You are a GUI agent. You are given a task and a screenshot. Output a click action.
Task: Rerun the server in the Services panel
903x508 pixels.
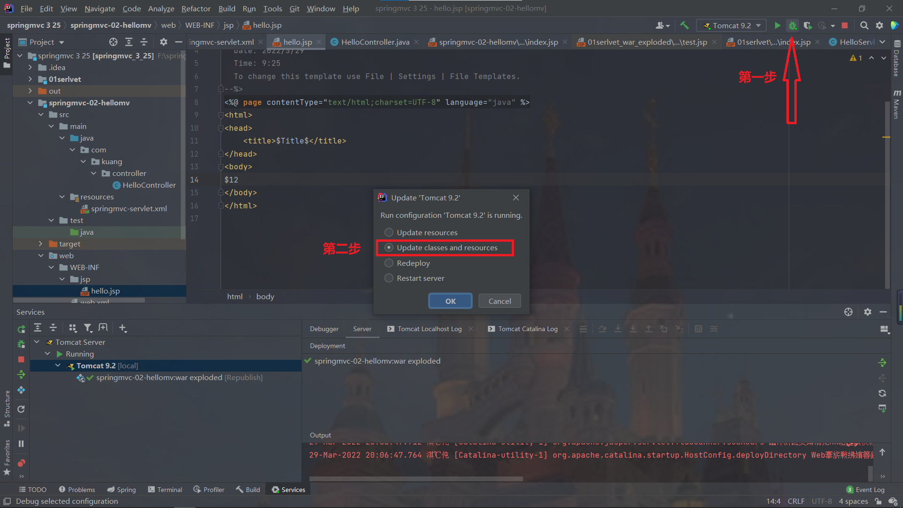pos(21,329)
